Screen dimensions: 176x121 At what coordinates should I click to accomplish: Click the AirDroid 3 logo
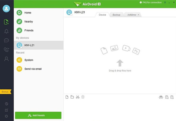[87, 4]
